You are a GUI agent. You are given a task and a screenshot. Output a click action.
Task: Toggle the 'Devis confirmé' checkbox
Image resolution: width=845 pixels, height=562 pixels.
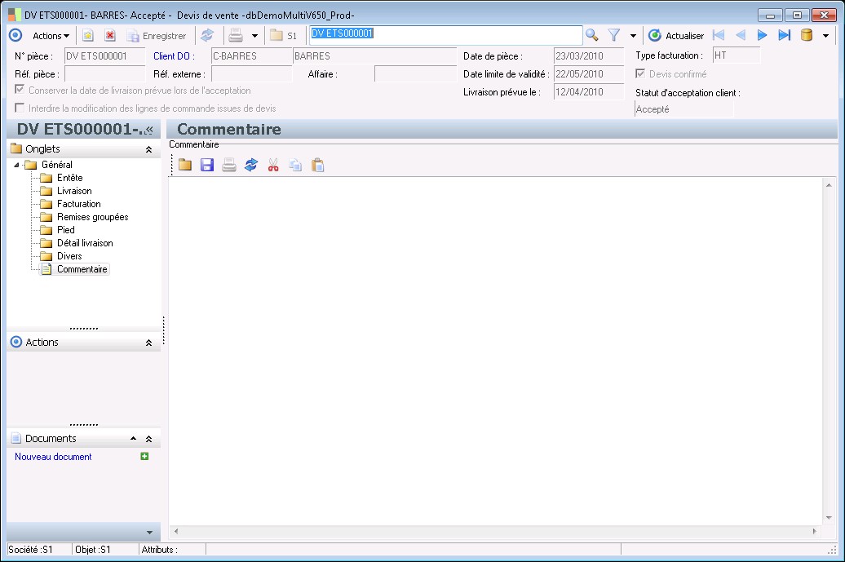[641, 74]
